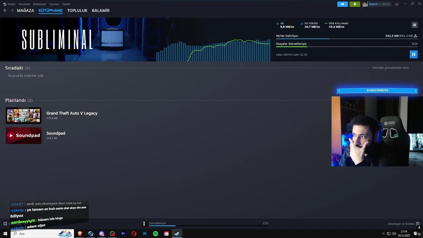Image resolution: width=423 pixels, height=238 pixels.
Task: Click the 479,0 MB size for GTA V
Action: coord(52,118)
